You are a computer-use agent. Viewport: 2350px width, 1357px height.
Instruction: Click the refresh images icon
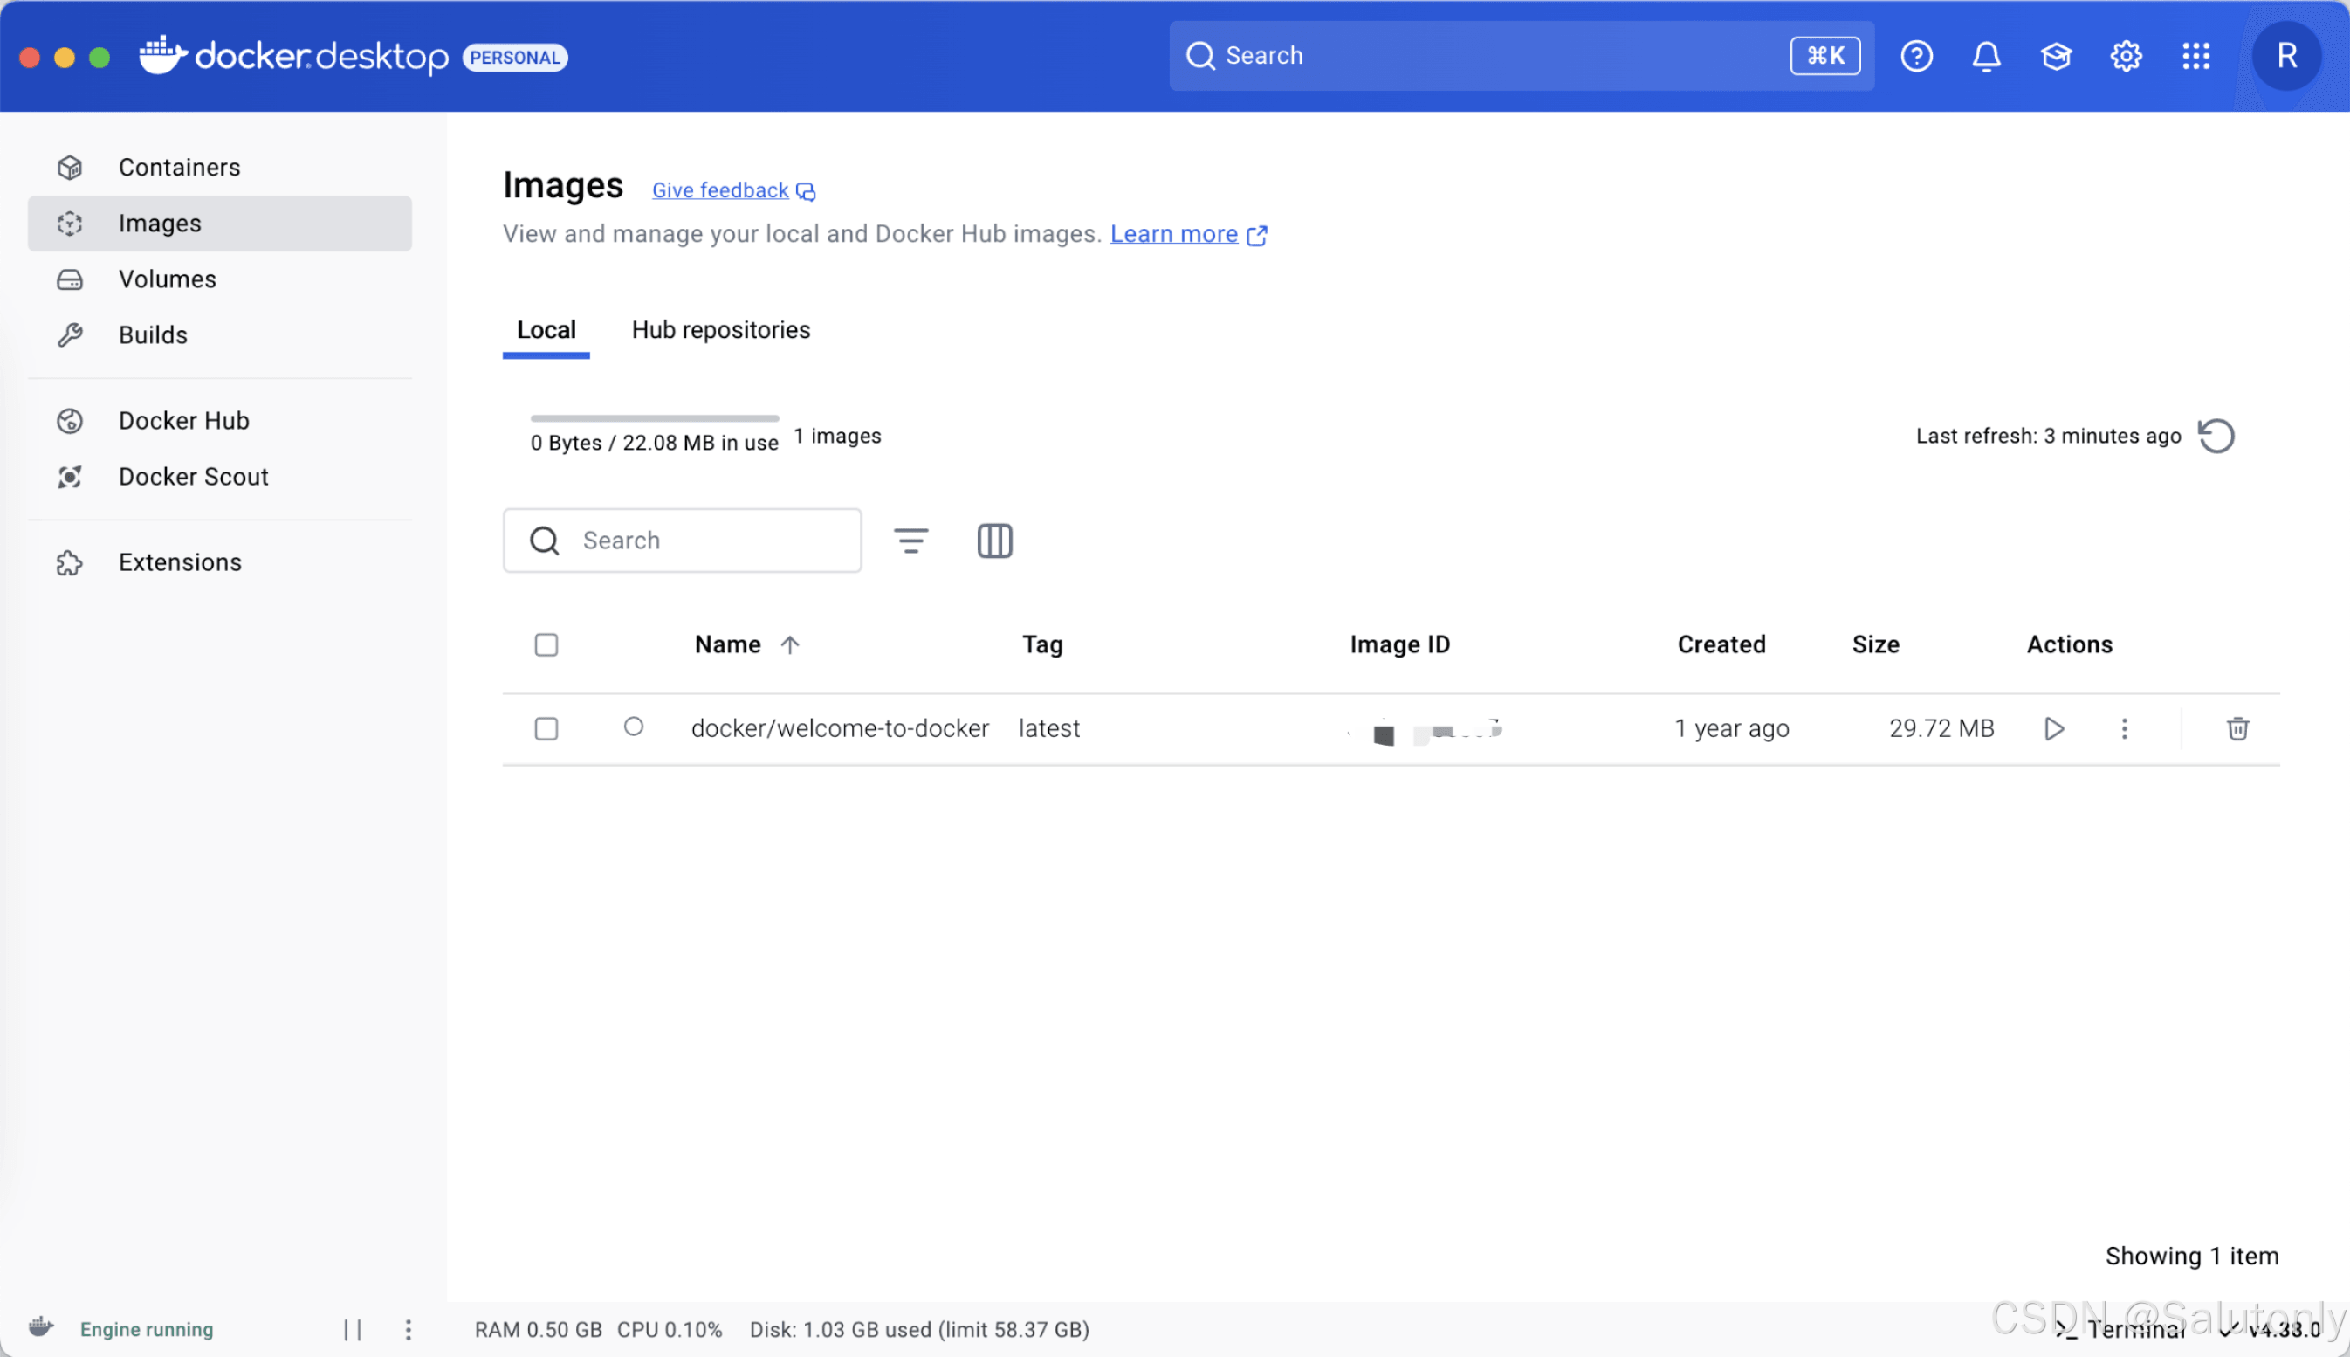(x=2216, y=437)
